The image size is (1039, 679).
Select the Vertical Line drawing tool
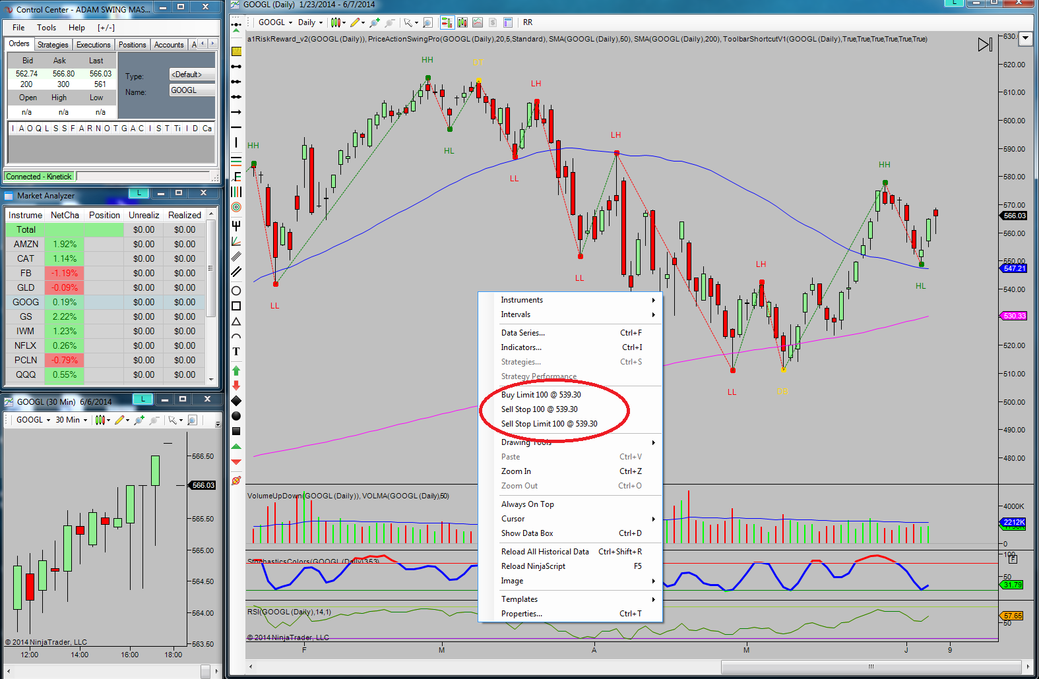point(236,142)
